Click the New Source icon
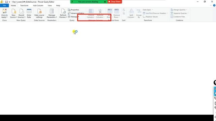This screenshot has width=216, height=121. (x=13, y=11)
